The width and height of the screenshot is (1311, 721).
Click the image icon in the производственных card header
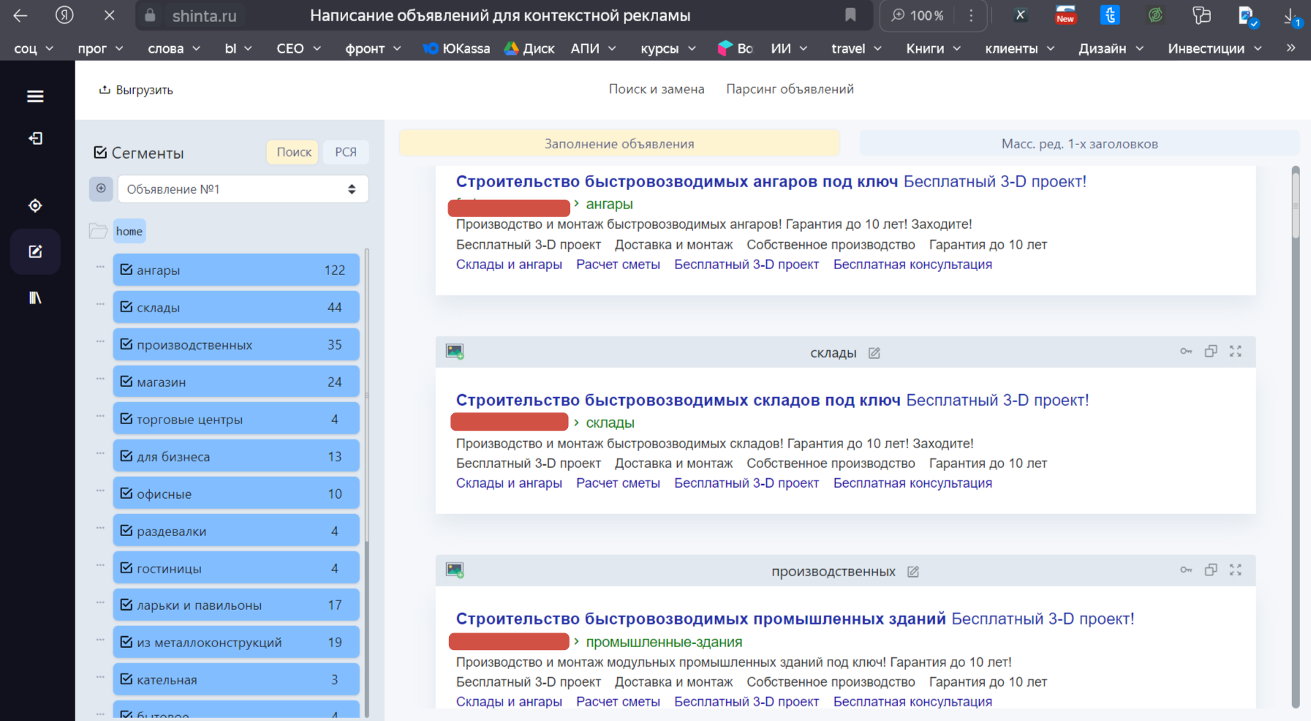[x=455, y=570]
